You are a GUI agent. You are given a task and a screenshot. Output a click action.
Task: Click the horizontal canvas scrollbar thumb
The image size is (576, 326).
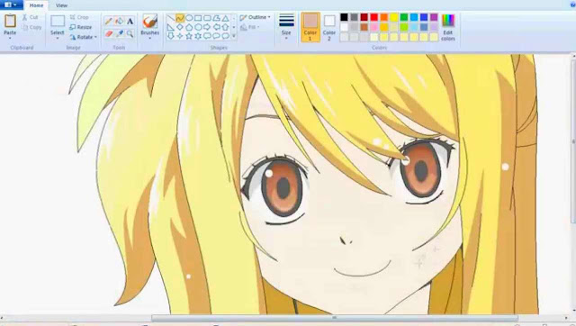click(335, 318)
